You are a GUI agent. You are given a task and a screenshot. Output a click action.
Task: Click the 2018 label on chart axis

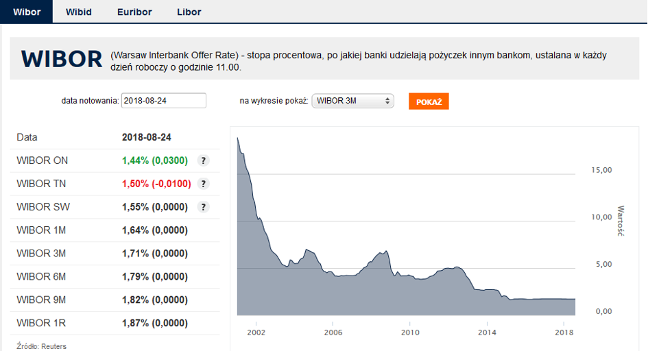(x=564, y=332)
